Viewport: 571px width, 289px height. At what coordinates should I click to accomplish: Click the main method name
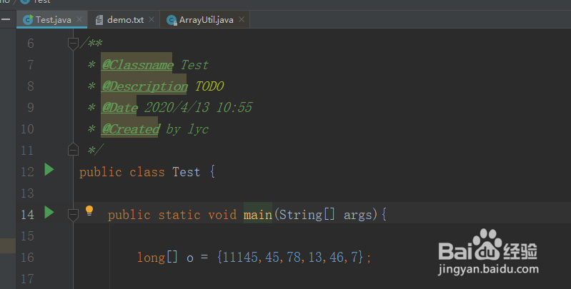(x=258, y=214)
